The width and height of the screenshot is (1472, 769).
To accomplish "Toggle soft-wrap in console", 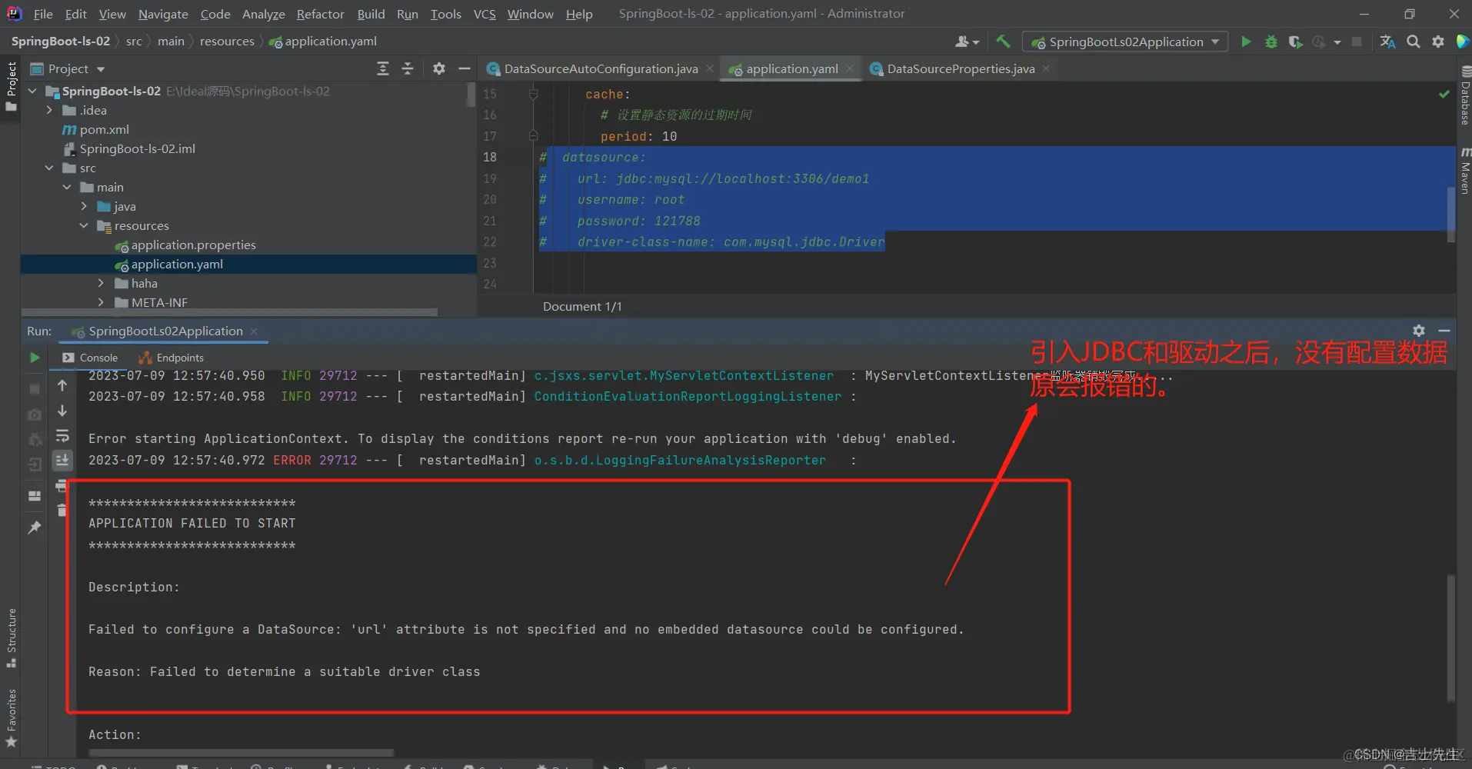I will 62,436.
